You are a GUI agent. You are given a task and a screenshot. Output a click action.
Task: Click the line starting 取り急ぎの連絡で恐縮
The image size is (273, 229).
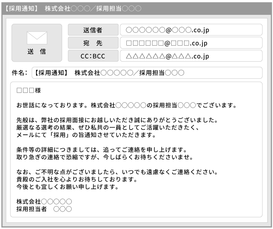click(x=105, y=157)
